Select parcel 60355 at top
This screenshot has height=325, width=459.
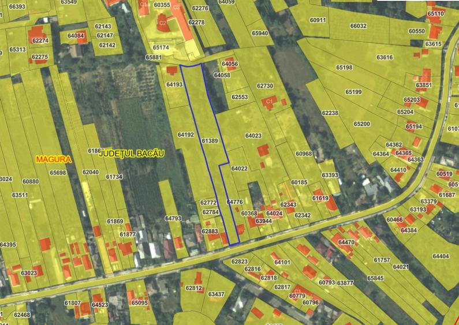(x=162, y=5)
